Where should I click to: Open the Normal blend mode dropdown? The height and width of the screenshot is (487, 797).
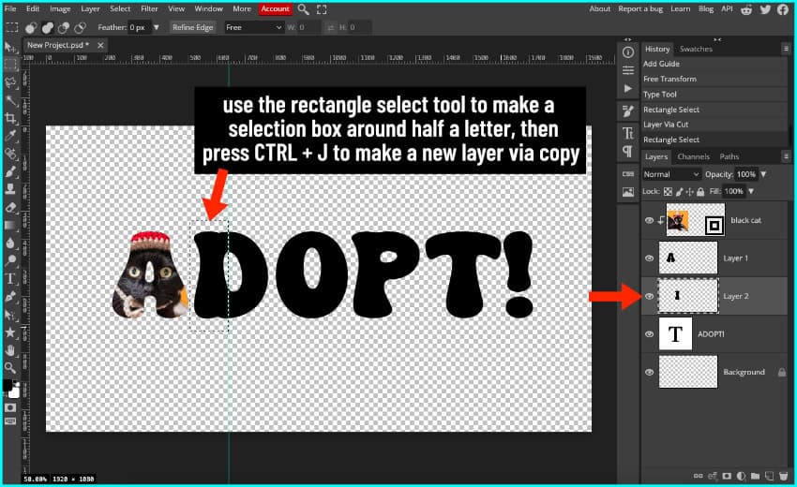pyautogui.click(x=671, y=174)
